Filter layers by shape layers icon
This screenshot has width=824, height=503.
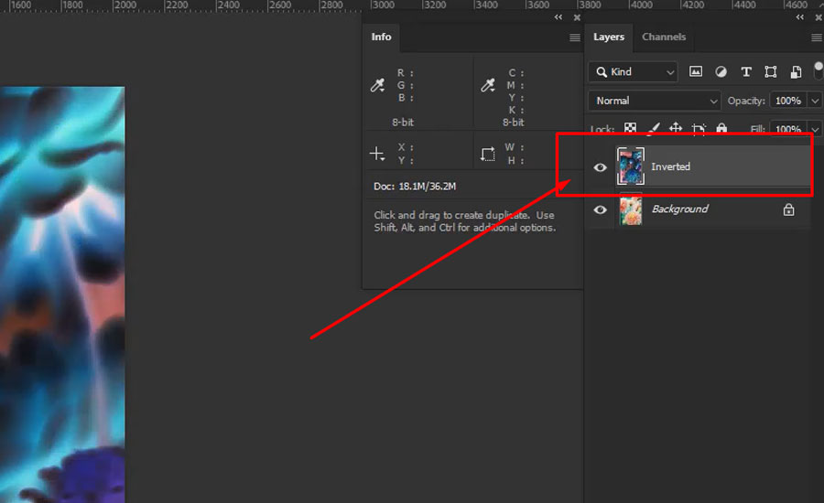click(770, 72)
